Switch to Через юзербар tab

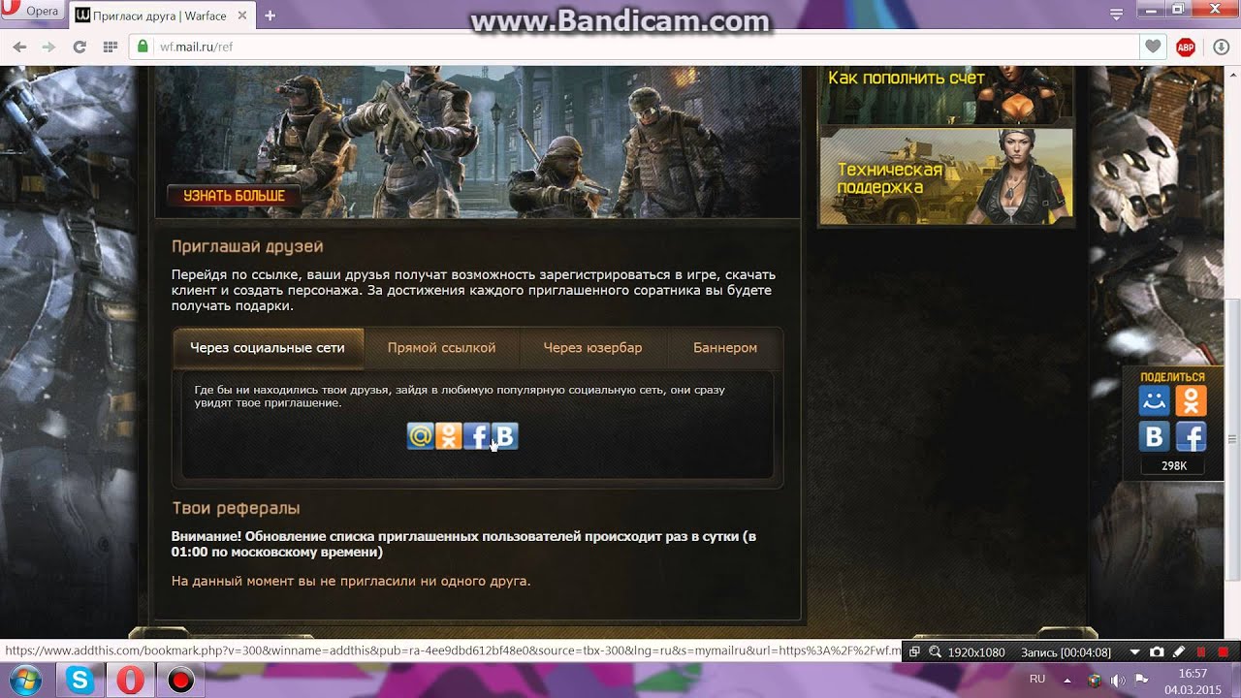(x=592, y=347)
